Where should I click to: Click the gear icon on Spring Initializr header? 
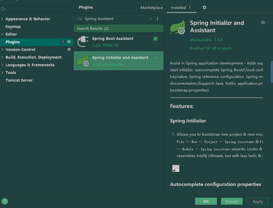(x=263, y=22)
